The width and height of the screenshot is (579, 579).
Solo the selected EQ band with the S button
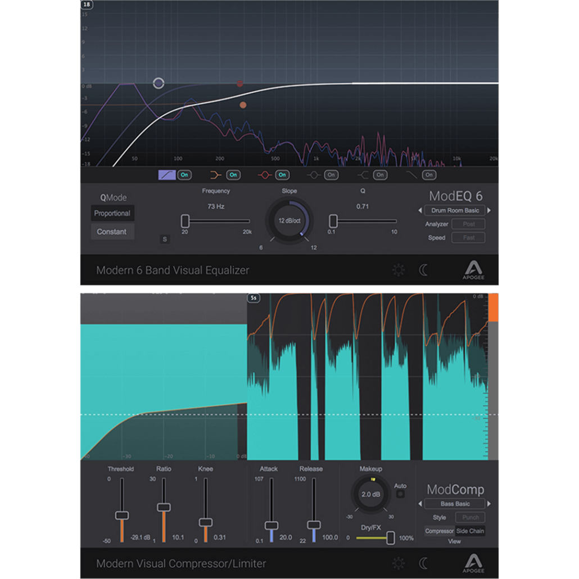tap(165, 239)
